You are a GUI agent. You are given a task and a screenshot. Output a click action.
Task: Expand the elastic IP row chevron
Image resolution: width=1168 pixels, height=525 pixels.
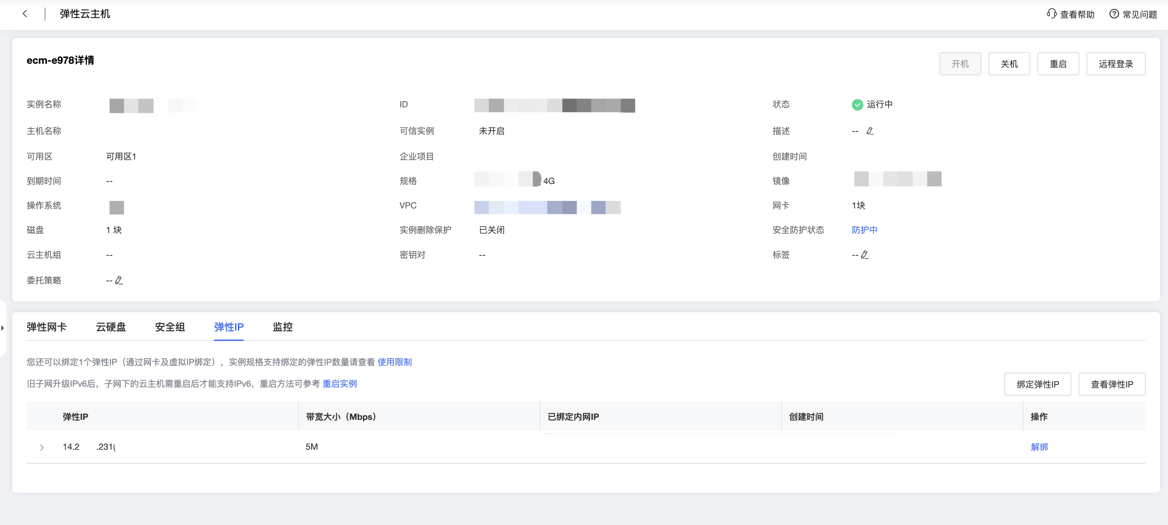click(42, 447)
